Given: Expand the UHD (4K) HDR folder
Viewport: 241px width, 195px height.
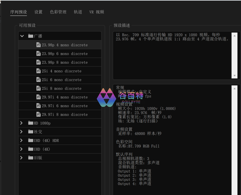Looking at the screenshot, I should [22, 140].
